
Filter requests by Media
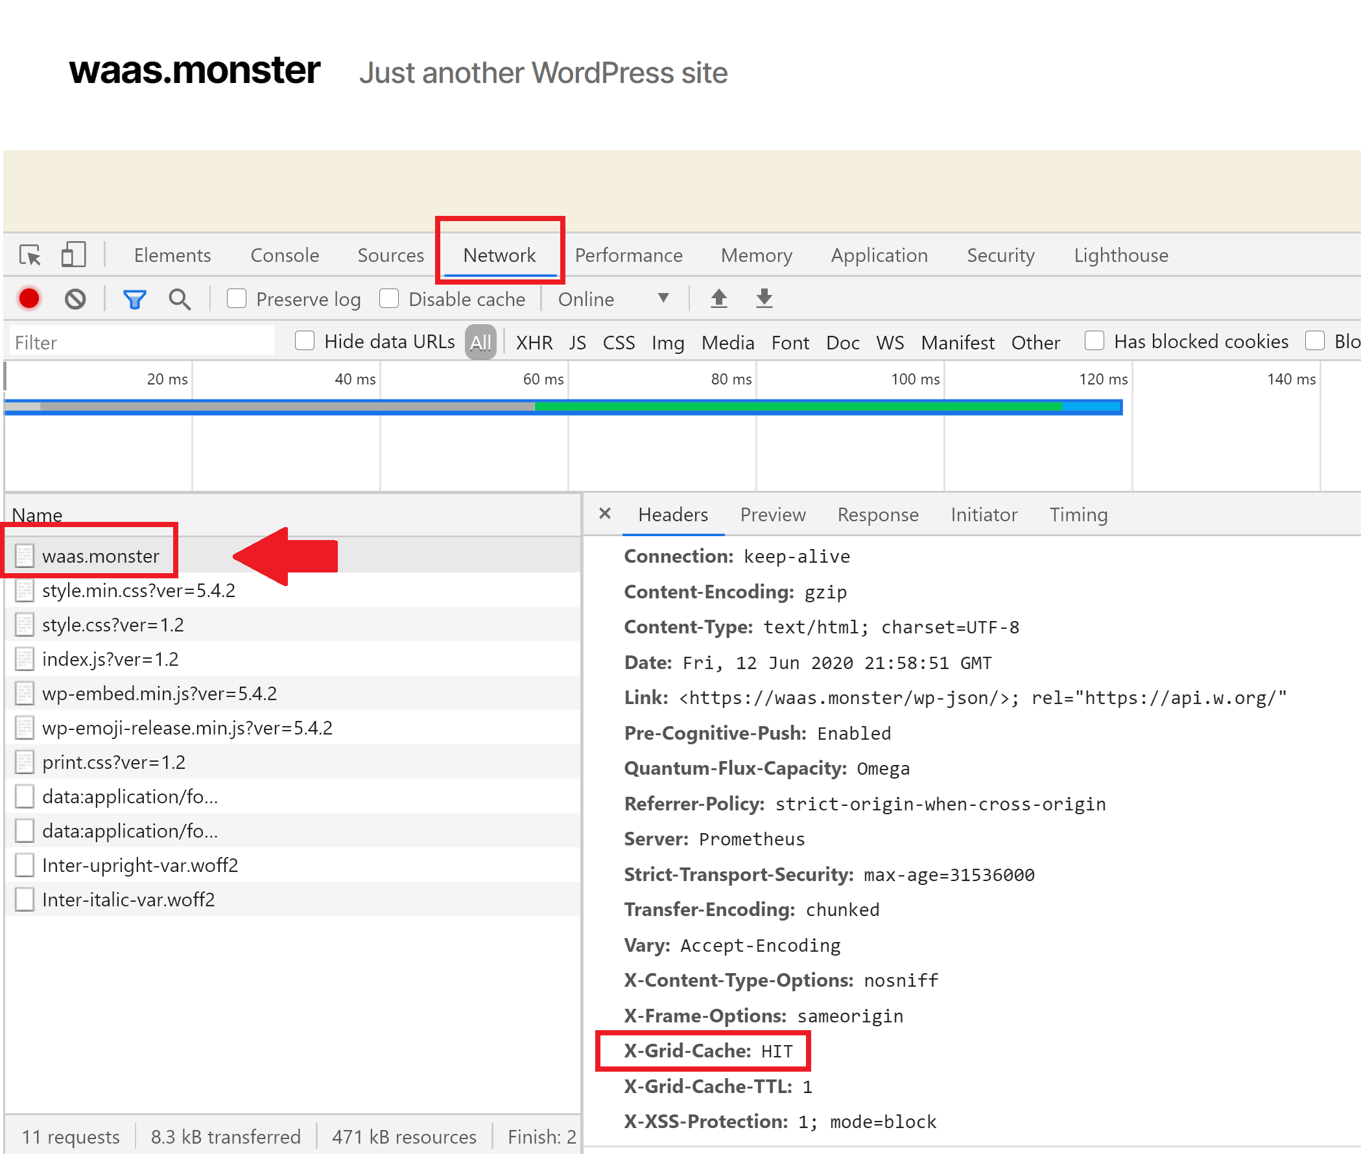pos(728,342)
